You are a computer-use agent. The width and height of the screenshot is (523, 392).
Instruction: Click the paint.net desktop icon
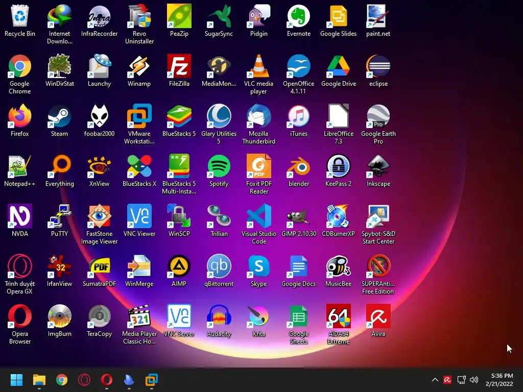(378, 16)
